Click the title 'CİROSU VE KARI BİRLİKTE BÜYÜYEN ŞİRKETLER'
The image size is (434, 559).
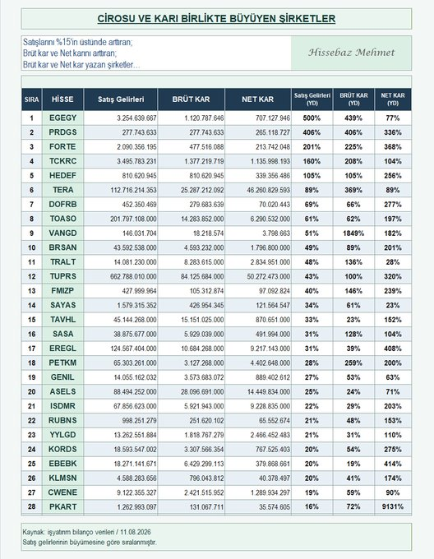pyautogui.click(x=216, y=19)
